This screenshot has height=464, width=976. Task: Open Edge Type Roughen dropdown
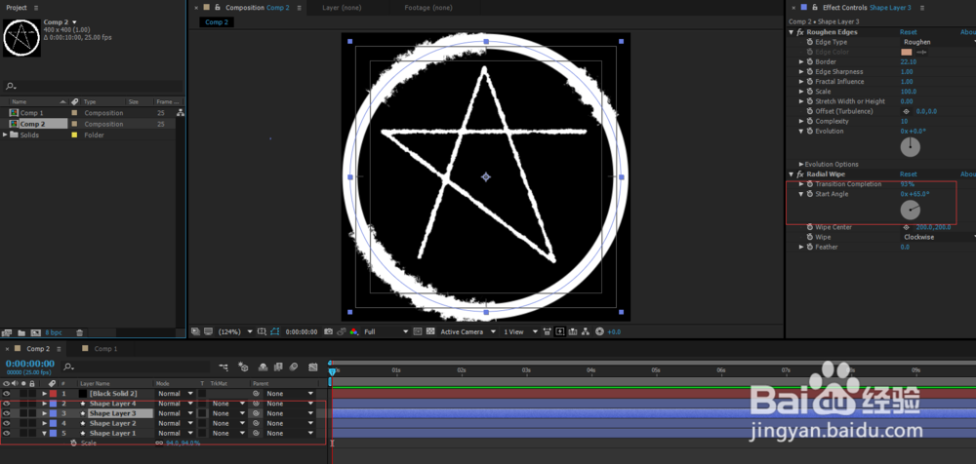coord(937,42)
